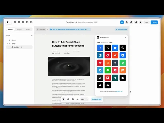The image size is (164, 123).
Task: Pick the VK share button
Action: [x=123, y=55]
